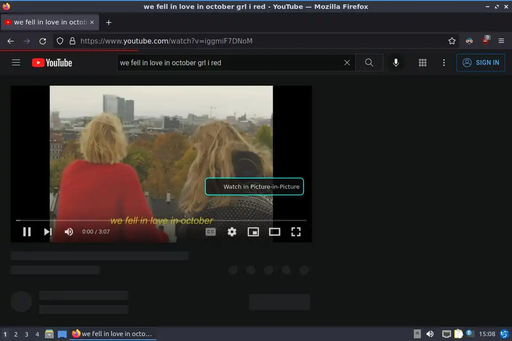Screen dimensions: 512x341
Task: Open a new Firefox tab
Action: tap(109, 22)
